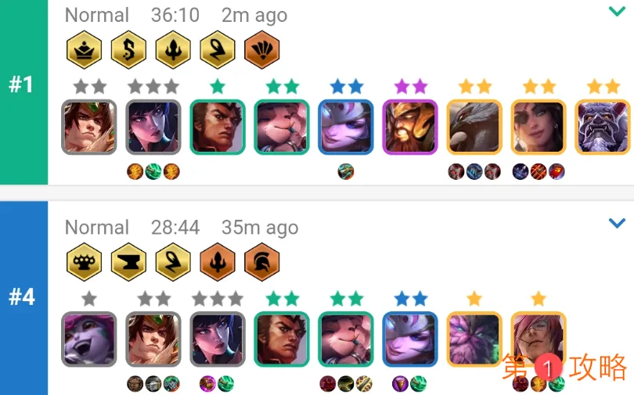
Task: Click the gold trident trait hexagon in first match
Action: (x=173, y=50)
